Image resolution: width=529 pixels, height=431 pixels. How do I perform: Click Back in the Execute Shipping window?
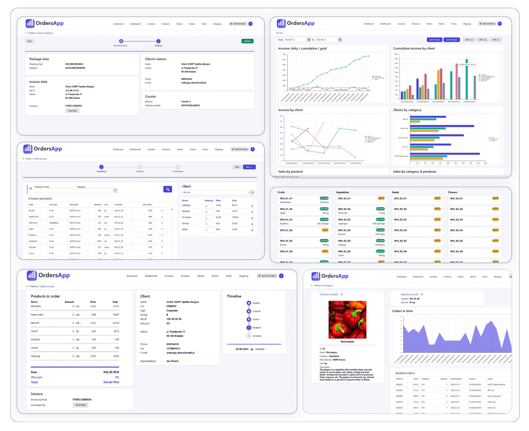[x=30, y=41]
